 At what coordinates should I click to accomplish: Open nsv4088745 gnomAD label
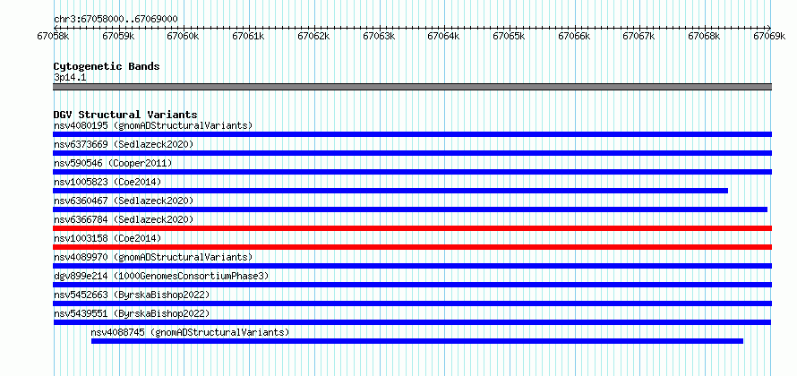tap(190, 332)
